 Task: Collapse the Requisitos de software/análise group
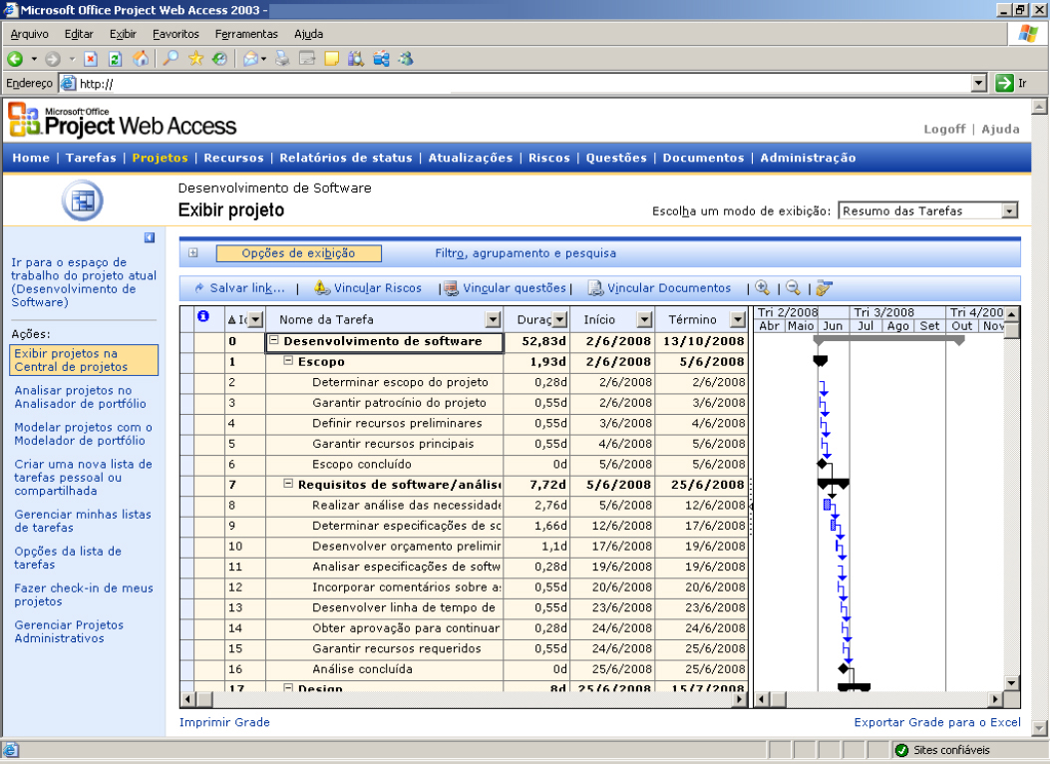288,484
